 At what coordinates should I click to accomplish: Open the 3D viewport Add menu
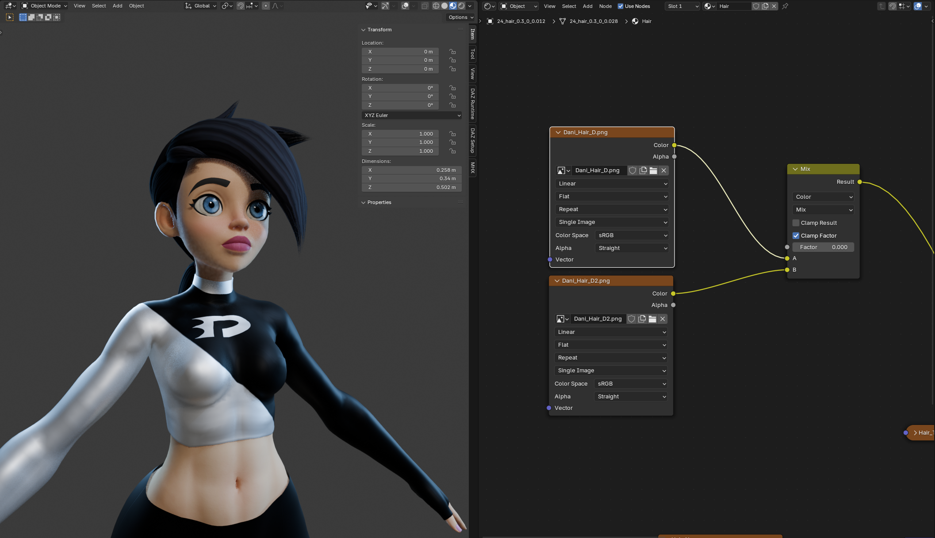point(118,6)
